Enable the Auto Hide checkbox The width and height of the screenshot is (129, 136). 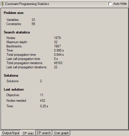pos(110,4)
